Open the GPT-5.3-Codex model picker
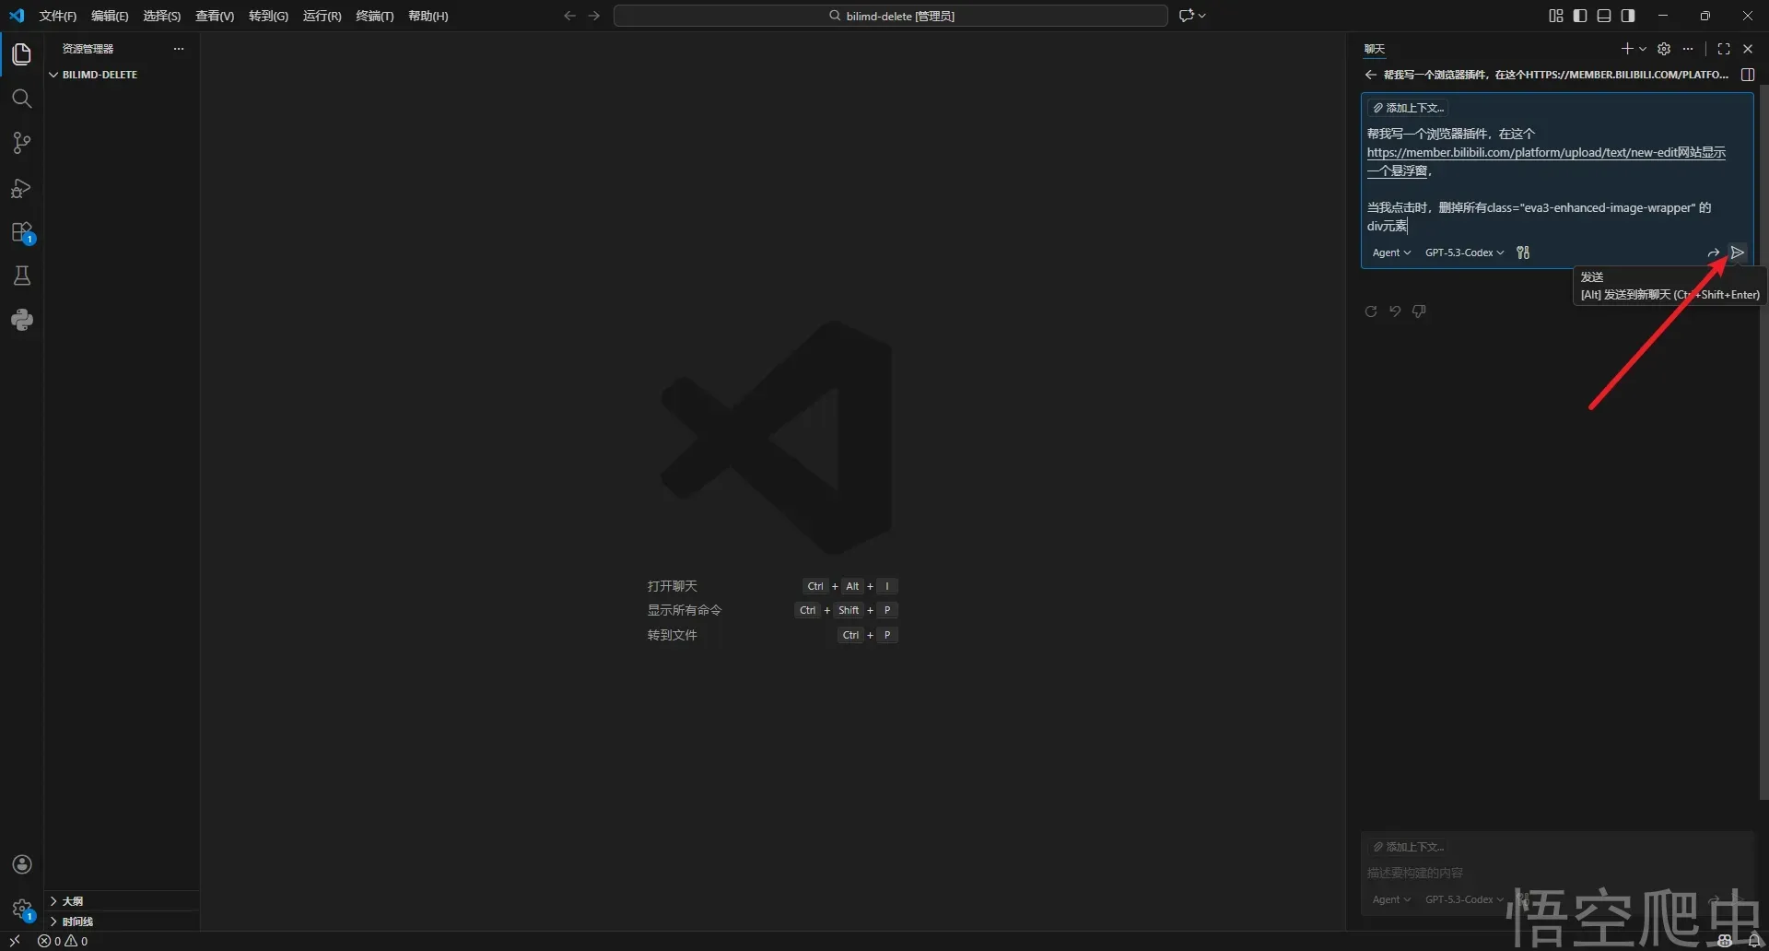 pos(1463,252)
